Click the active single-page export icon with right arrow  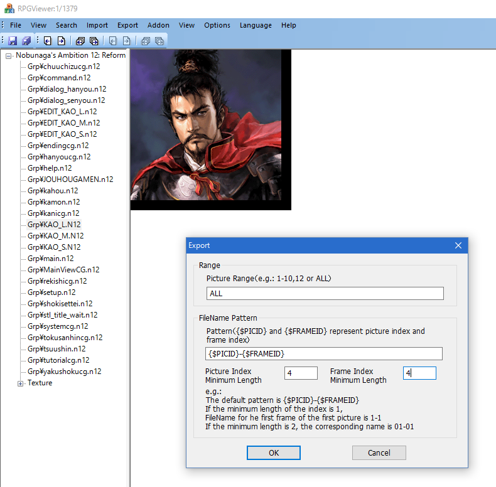[x=61, y=41]
